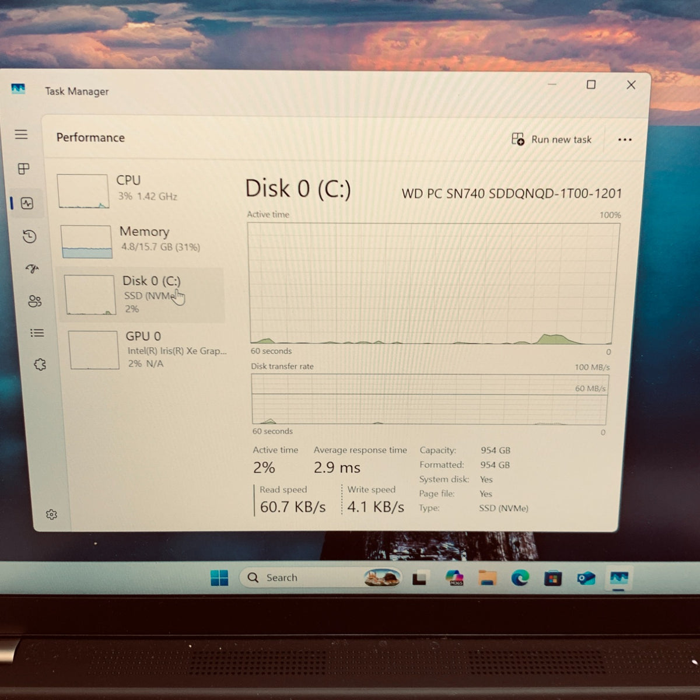This screenshot has width=700, height=700.
Task: Click the Disk 0 (C:) heading
Action: pos(298,188)
